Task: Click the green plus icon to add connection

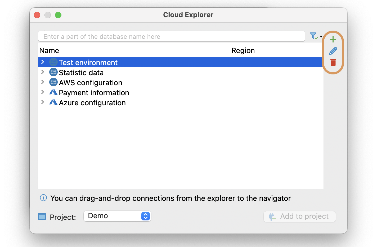Action: (333, 39)
